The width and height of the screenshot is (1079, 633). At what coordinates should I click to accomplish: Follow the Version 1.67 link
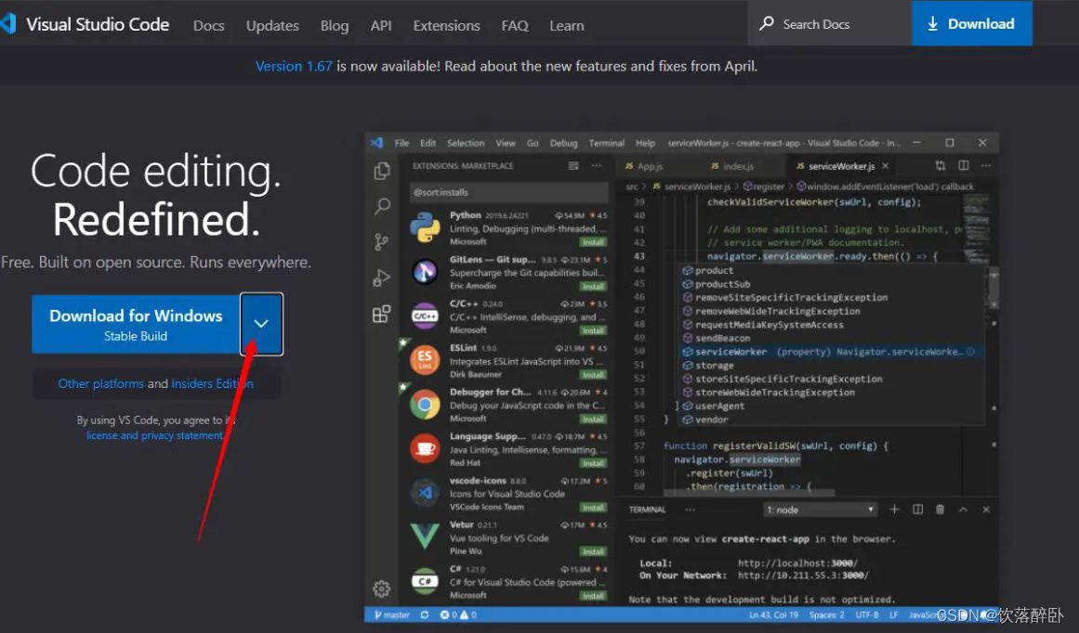(294, 66)
